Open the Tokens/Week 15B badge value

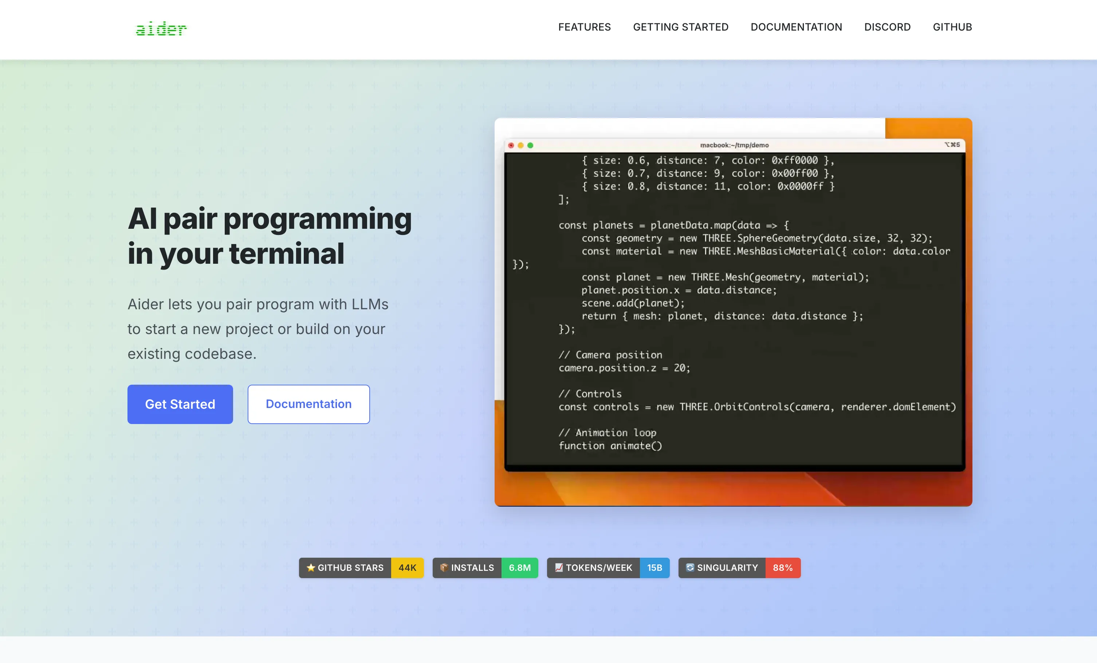[x=654, y=568]
